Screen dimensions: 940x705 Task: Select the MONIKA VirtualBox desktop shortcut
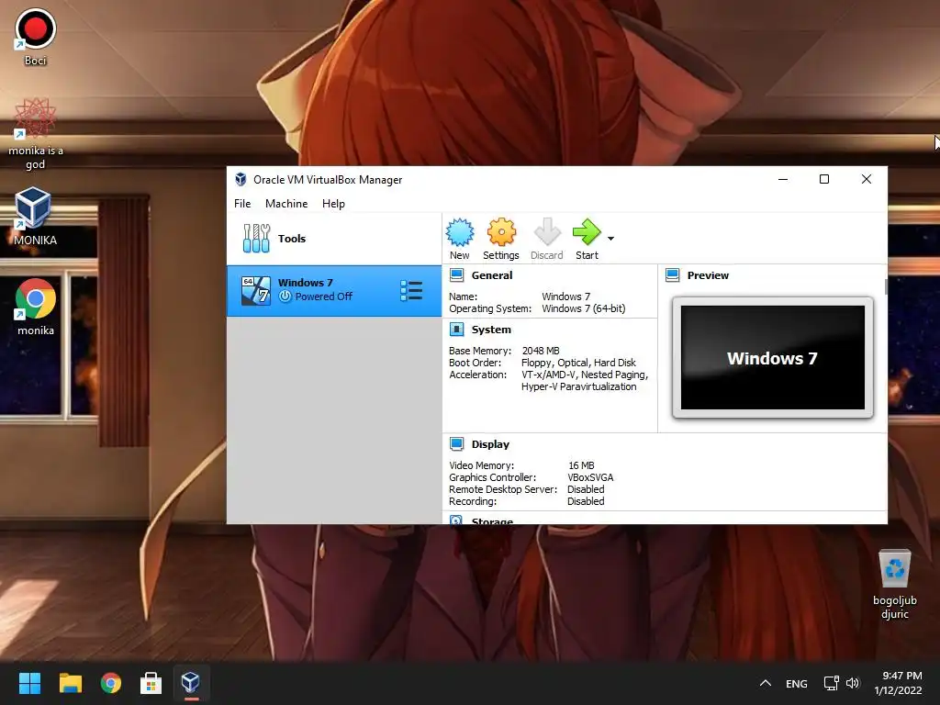[36, 217]
